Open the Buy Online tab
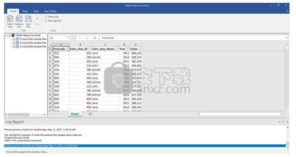 (x=51, y=11)
